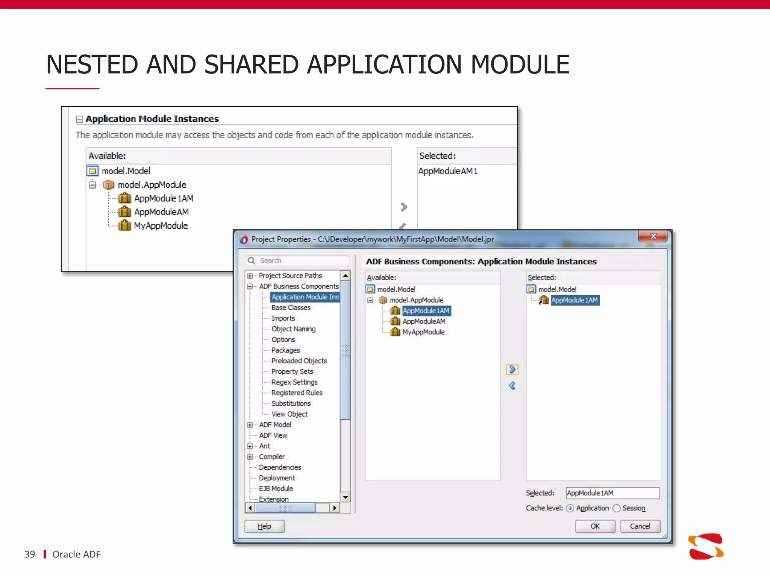Open the View Object settings

pos(290,414)
